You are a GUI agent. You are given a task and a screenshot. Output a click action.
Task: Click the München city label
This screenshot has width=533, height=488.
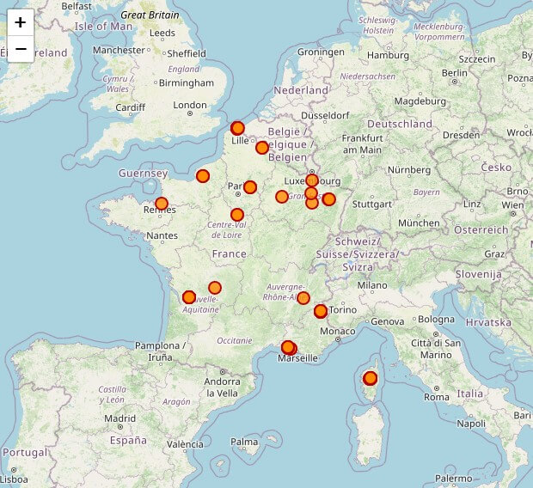[x=420, y=223]
